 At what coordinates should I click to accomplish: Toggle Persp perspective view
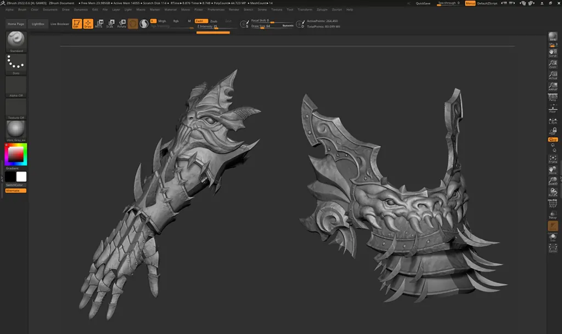tap(553, 98)
